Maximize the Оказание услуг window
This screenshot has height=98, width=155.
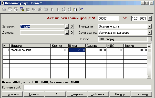point(147,3)
